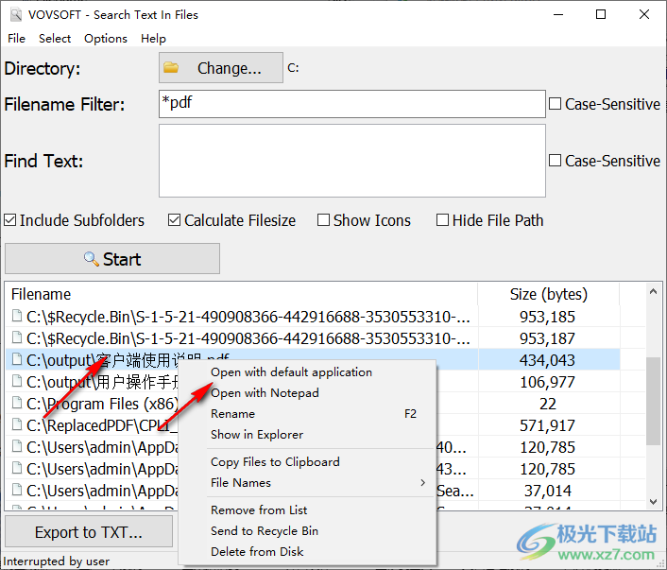This screenshot has width=667, height=570.
Task: Click scrollbar down arrow in results list
Action: pyautogui.click(x=654, y=502)
